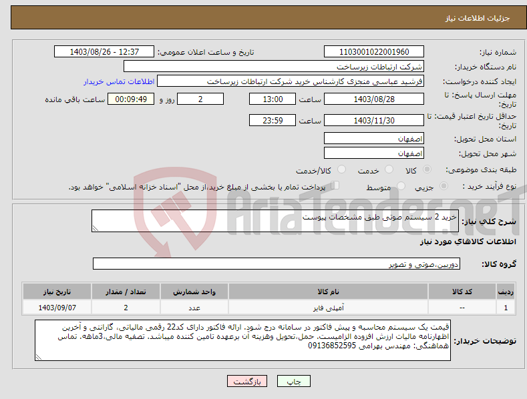Click the resize handle of شرح کلی نیاز textarea
Viewport: 527px width, 399px height.
coord(96,228)
